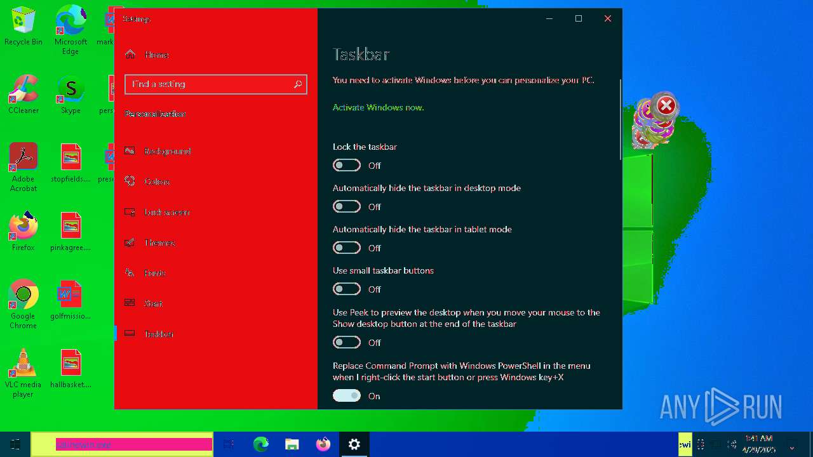This screenshot has height=457, width=813.
Task: Open the Windows Start menu button
Action: tap(15, 444)
